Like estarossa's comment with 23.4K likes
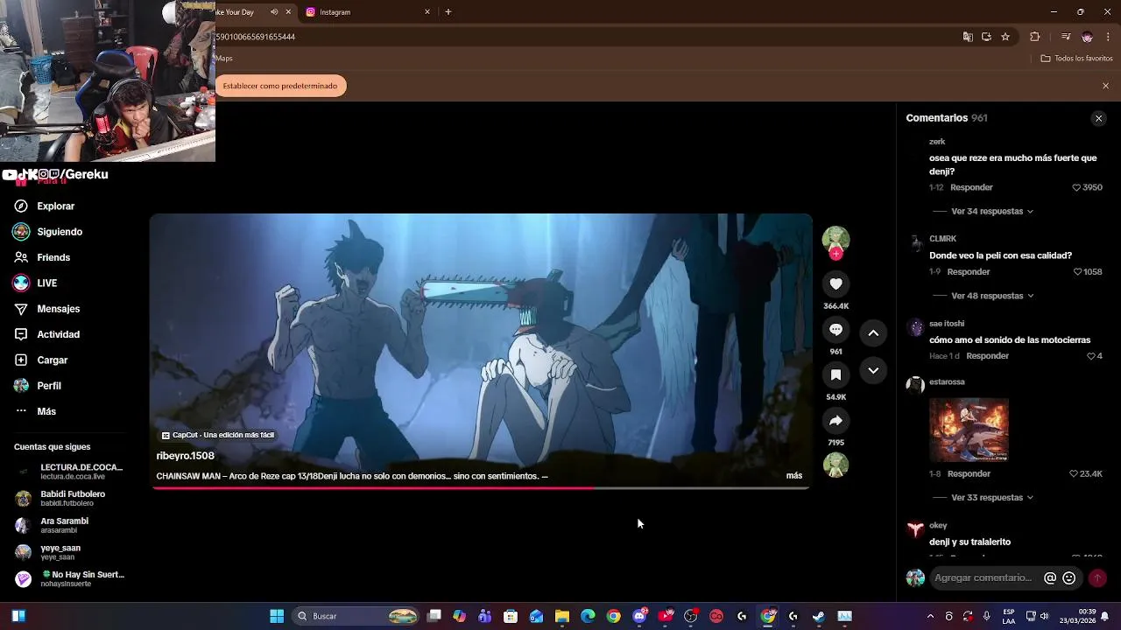Image resolution: width=1121 pixels, height=630 pixels. [x=1074, y=473]
